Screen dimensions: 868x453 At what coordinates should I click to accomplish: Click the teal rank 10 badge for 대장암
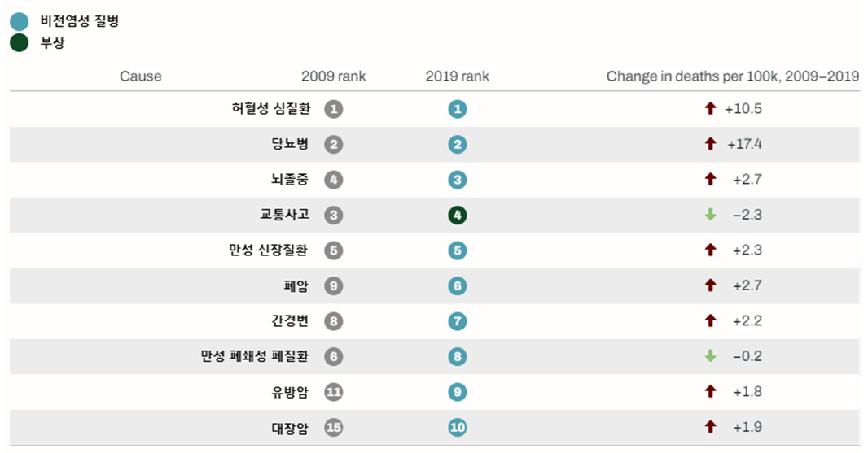pos(458,428)
